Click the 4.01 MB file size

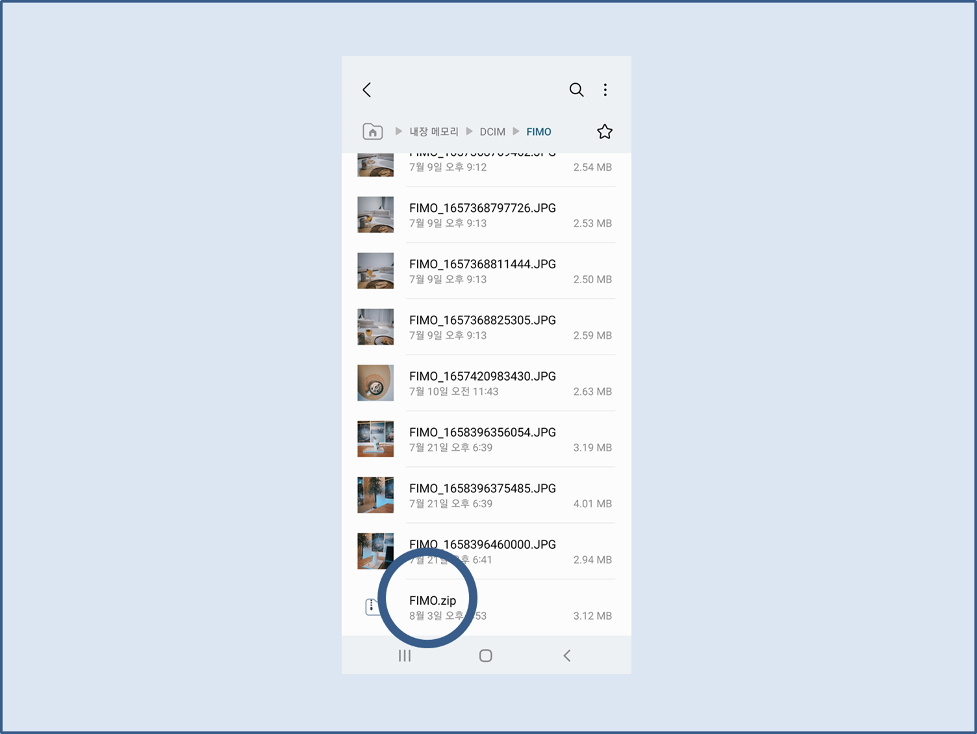[592, 503]
